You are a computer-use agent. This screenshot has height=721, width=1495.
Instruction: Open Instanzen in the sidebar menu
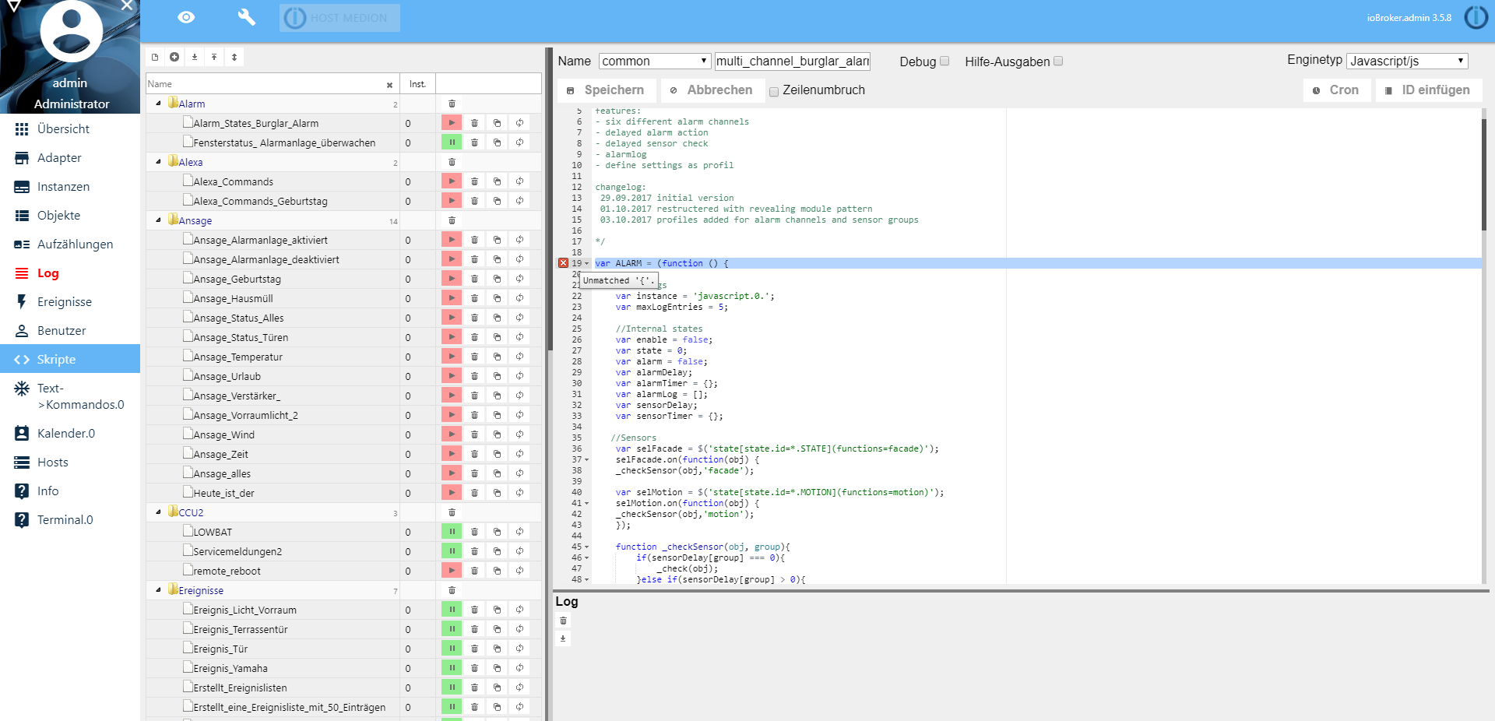click(63, 187)
